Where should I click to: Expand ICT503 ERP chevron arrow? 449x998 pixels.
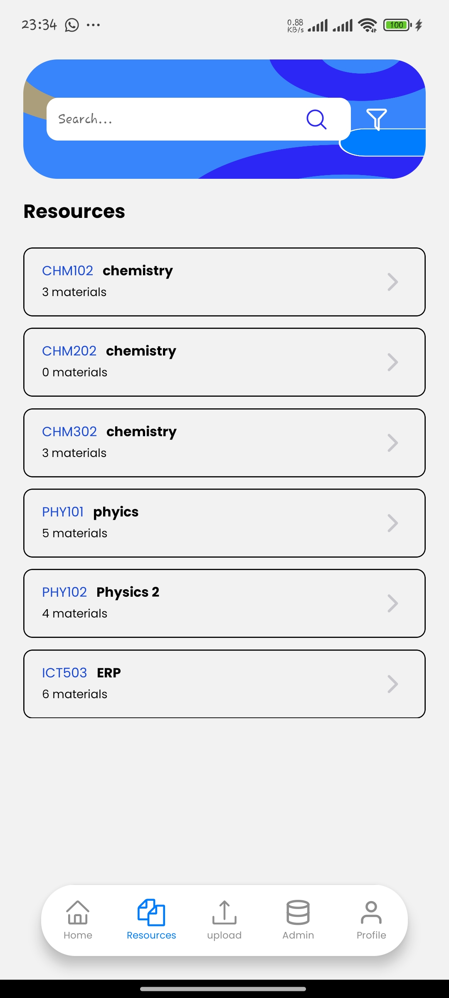click(392, 684)
